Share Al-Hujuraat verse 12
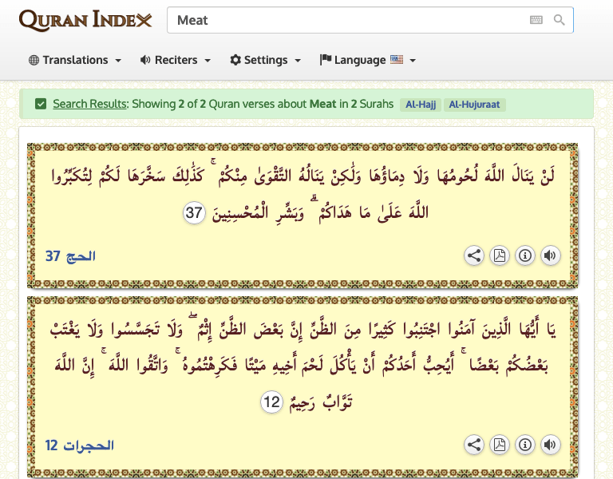The height and width of the screenshot is (479, 613). 474,445
